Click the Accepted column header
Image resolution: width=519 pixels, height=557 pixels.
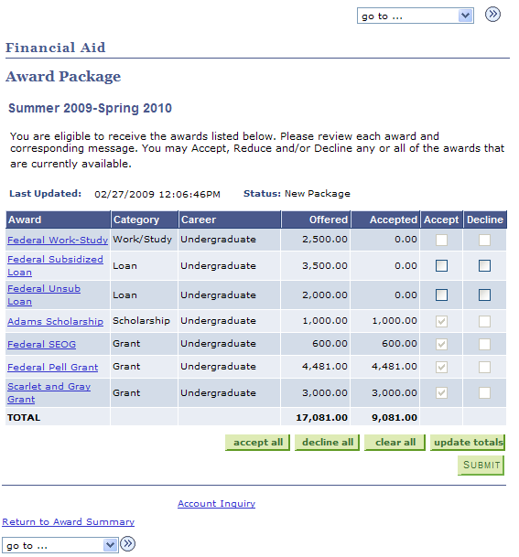point(385,220)
